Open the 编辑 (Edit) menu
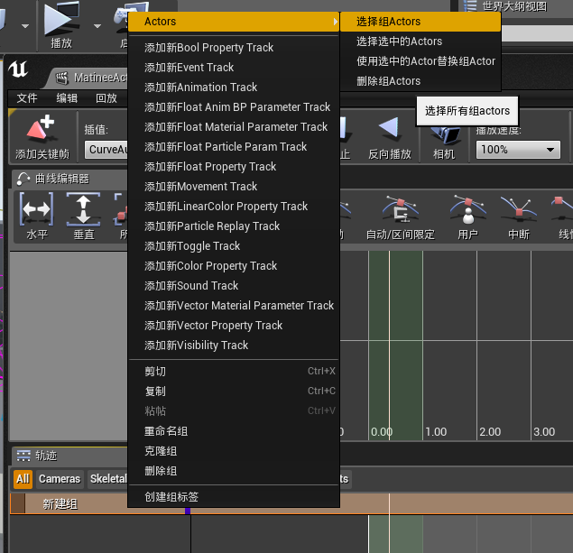Viewport: 573px width, 553px height. pyautogui.click(x=67, y=98)
